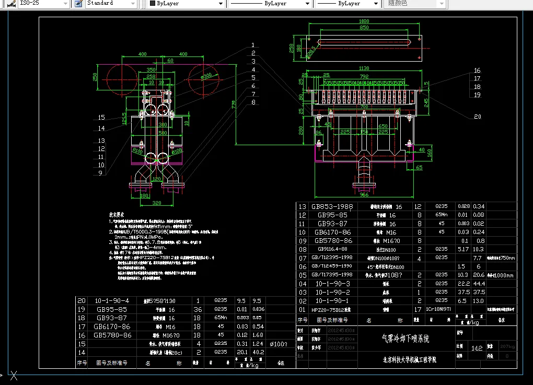Image resolution: width=533 pixels, height=385 pixels.
Task: Select the 650 dimension text
Action: [383, 126]
